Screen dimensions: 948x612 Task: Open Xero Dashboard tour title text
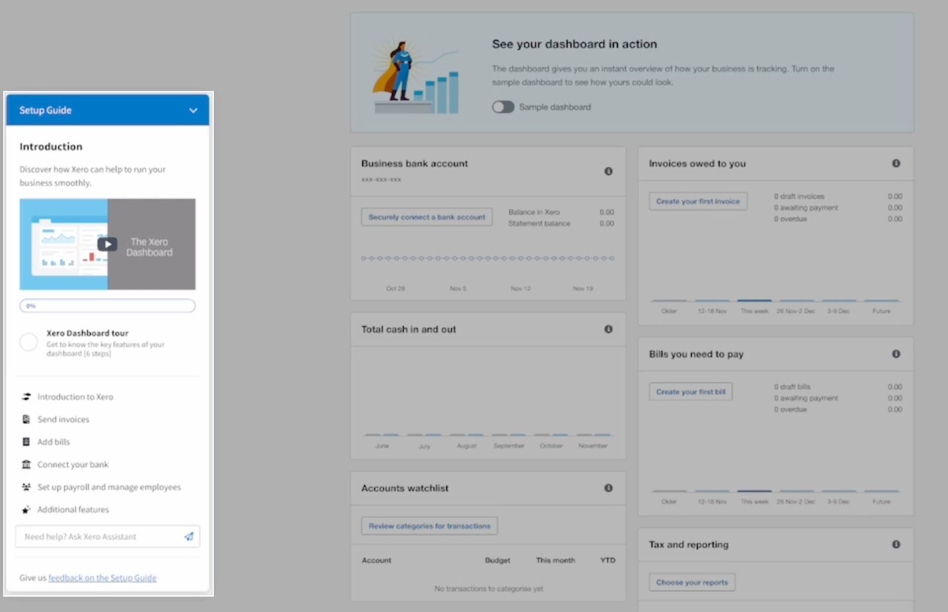point(88,333)
